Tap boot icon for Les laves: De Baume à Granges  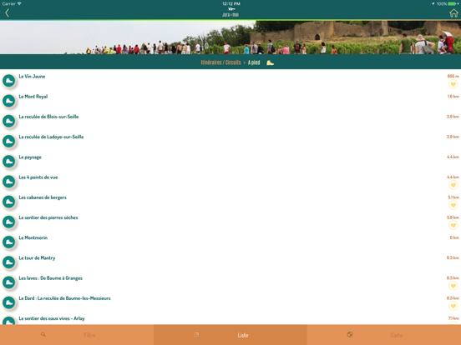pyautogui.click(x=9, y=282)
